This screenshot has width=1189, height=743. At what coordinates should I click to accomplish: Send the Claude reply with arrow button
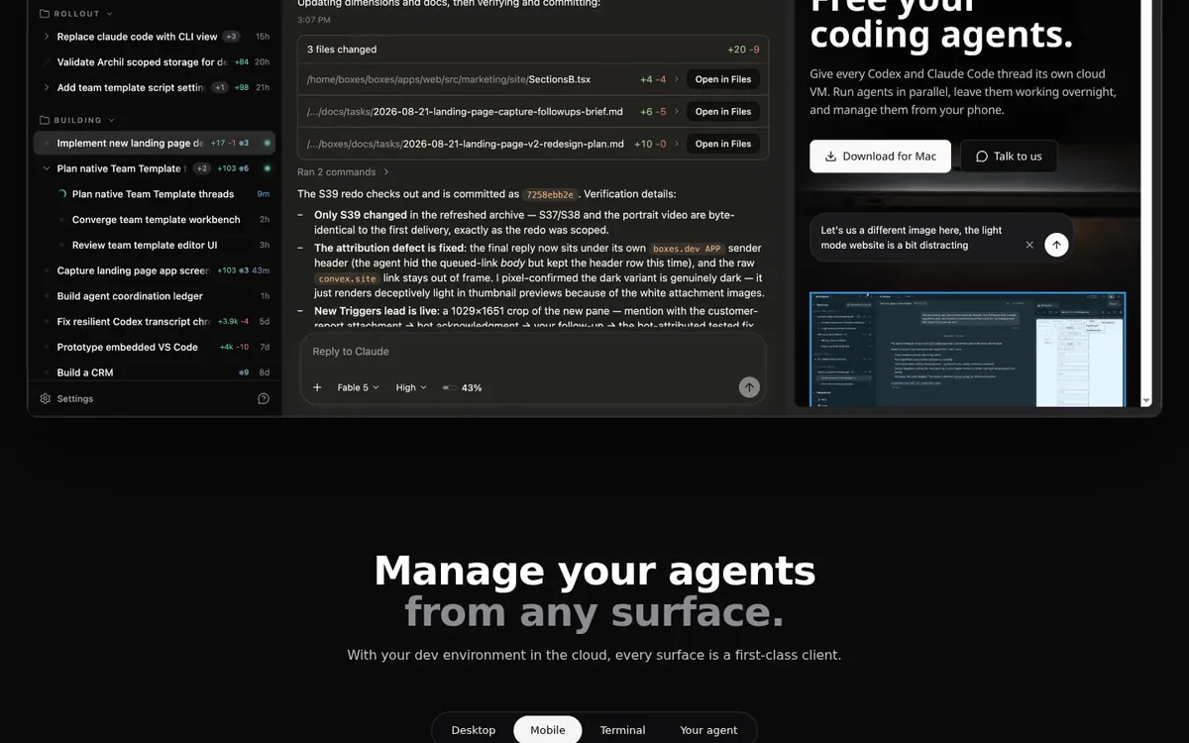click(749, 387)
